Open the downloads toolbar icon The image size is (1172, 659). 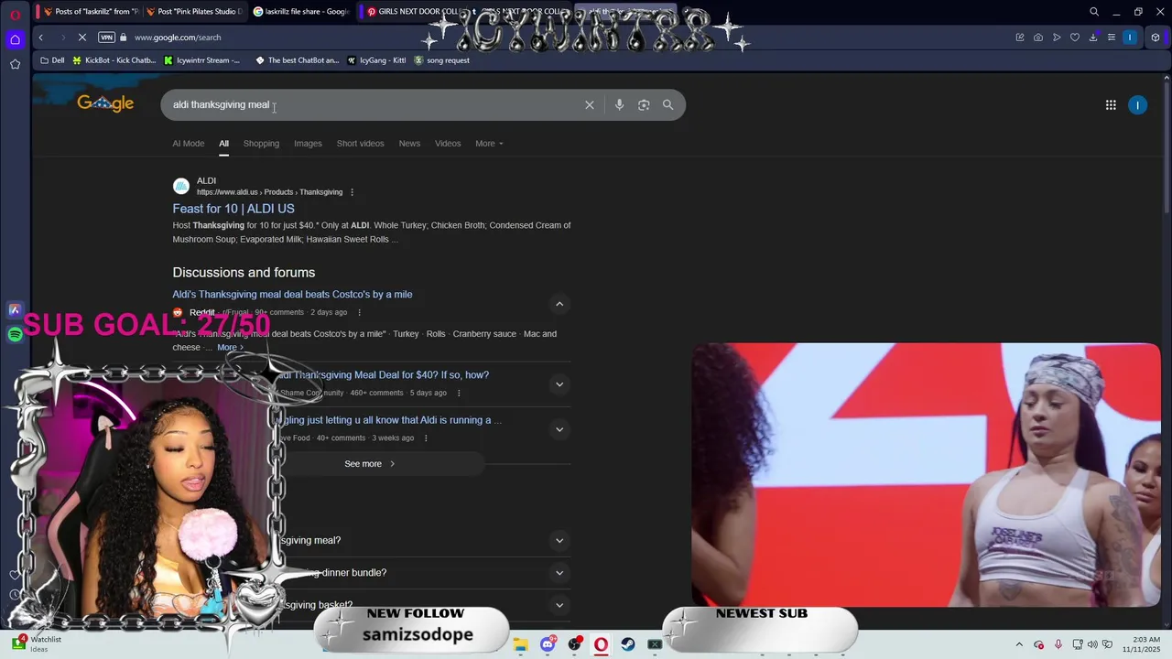[1093, 38]
